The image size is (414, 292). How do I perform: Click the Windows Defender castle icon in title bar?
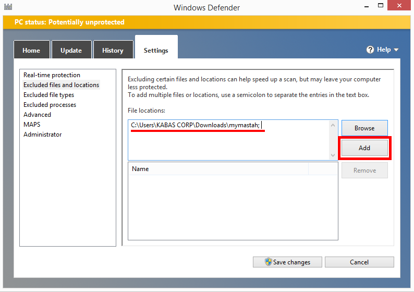pyautogui.click(x=8, y=7)
